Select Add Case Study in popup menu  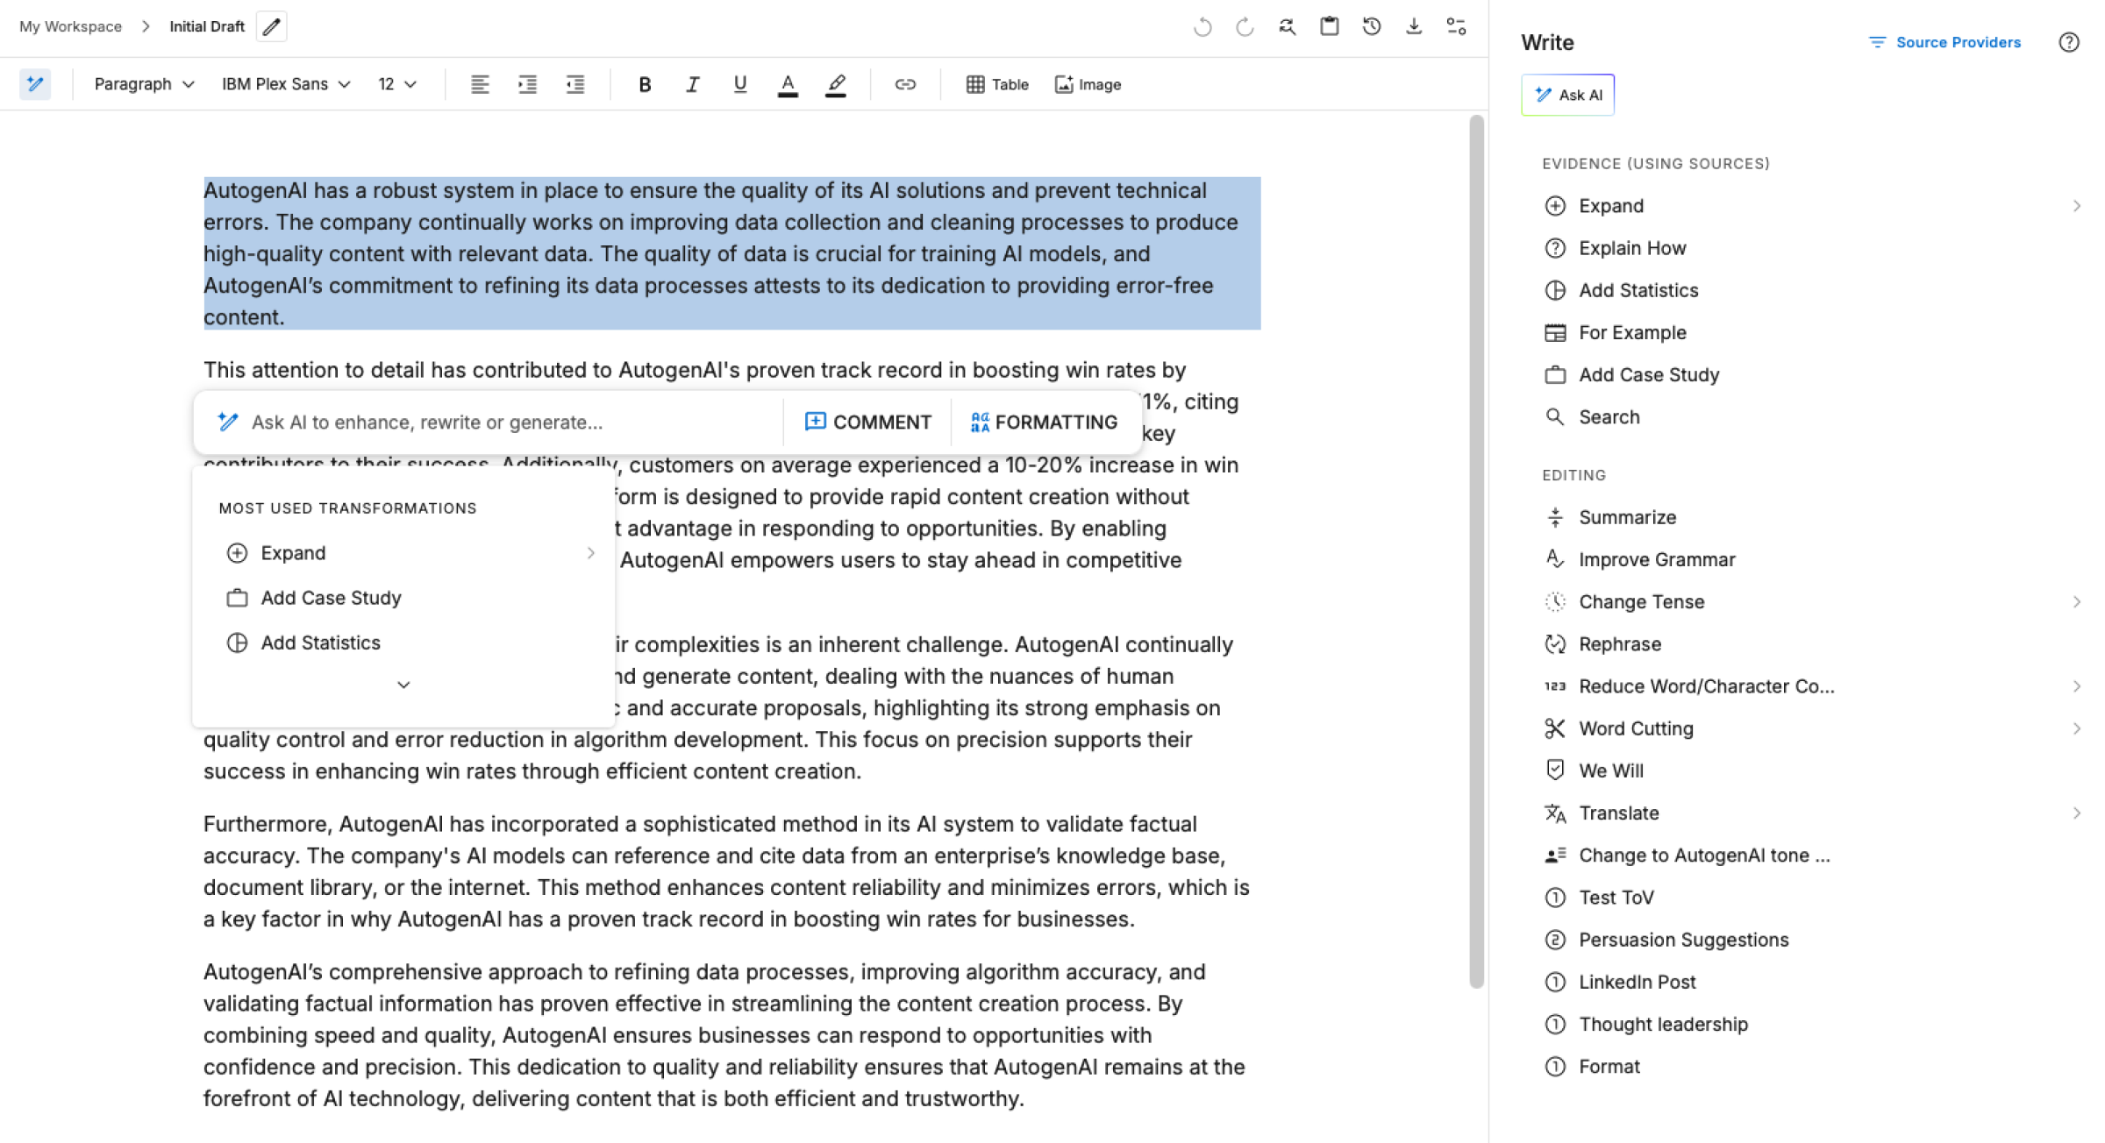pos(403,598)
